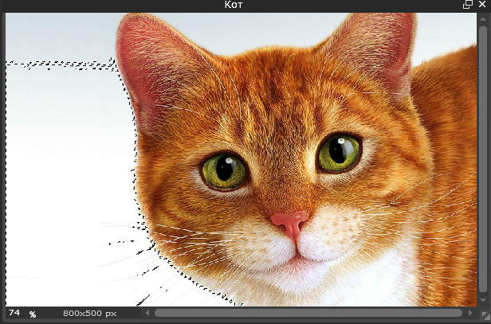Image resolution: width=491 pixels, height=324 pixels.
Task: Close the Кот image window
Action: tap(482, 5)
